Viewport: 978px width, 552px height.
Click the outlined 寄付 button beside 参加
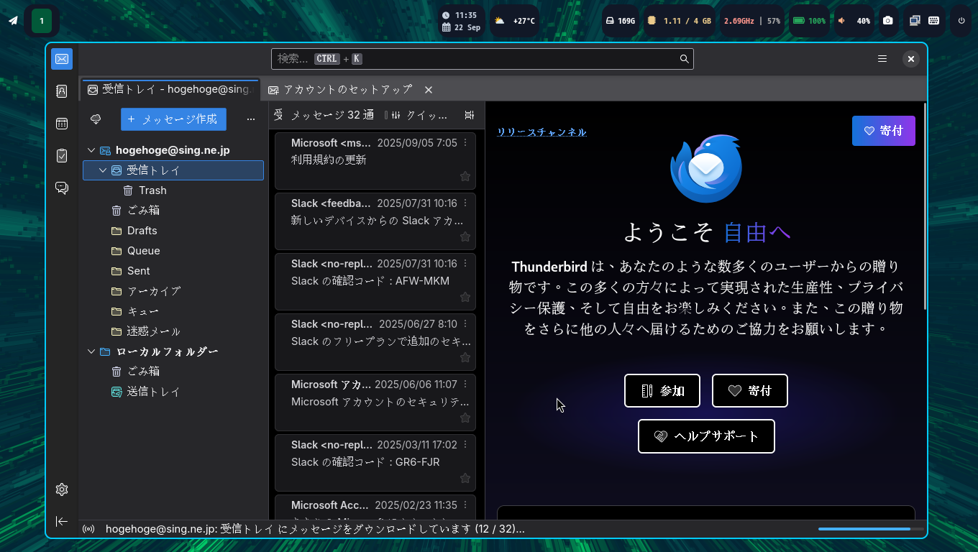750,391
